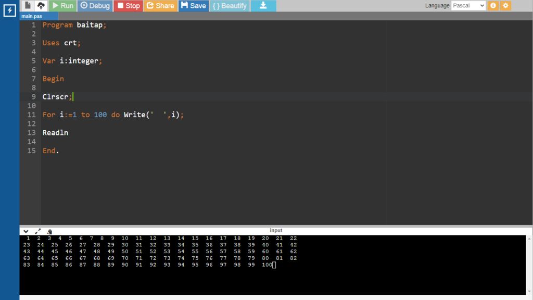
Task: Click the 'Clrscr;' code line
Action: pyautogui.click(x=57, y=97)
